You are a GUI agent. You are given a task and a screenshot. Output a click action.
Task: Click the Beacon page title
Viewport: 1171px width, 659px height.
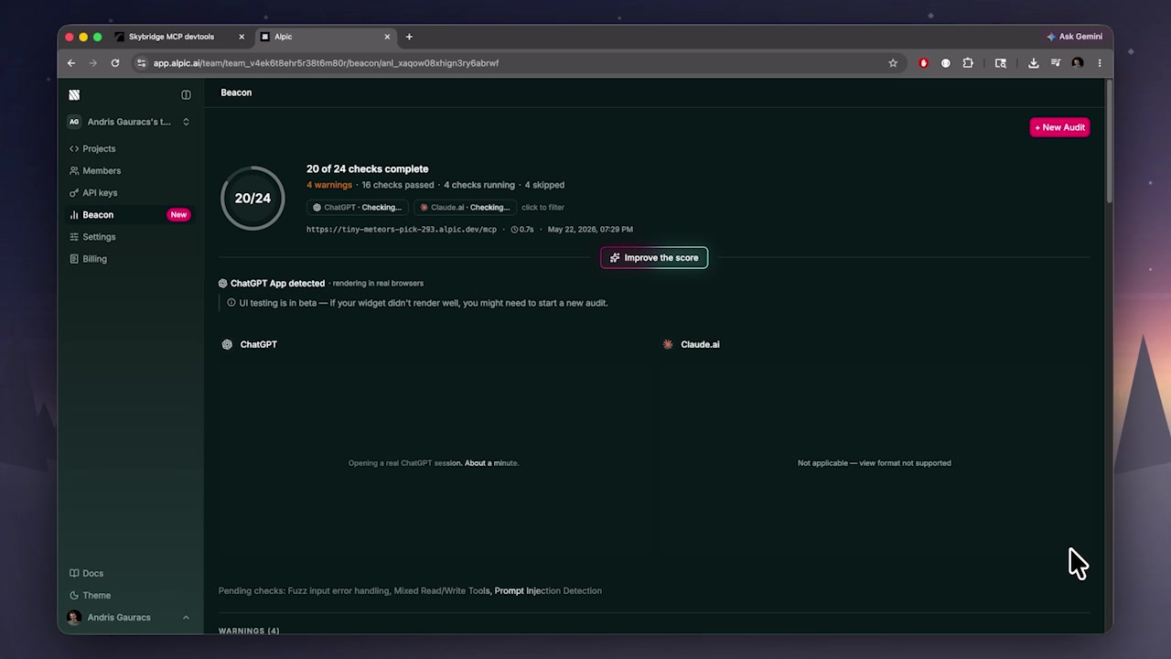coord(236,92)
